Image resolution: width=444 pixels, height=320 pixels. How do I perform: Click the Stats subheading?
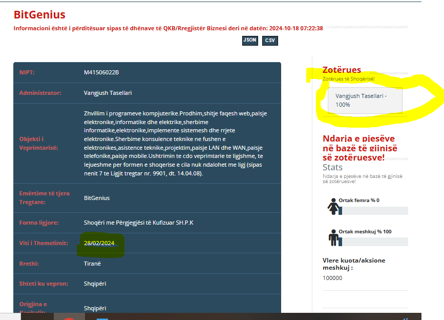[332, 167]
